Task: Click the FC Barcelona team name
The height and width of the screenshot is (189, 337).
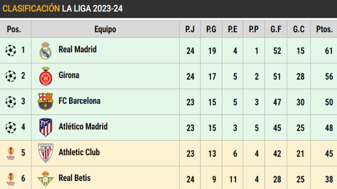Action: [x=79, y=101]
